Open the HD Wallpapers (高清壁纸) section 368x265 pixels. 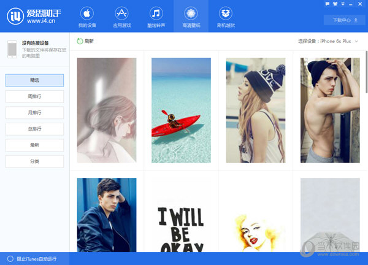point(191,17)
